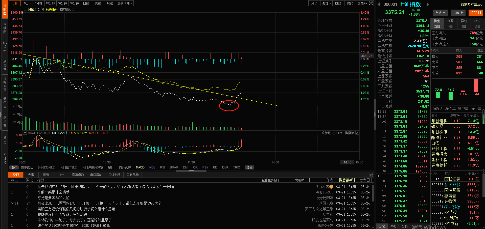The image size is (485, 229).
Task: Select the BRAR indicator
Action: 174,167
